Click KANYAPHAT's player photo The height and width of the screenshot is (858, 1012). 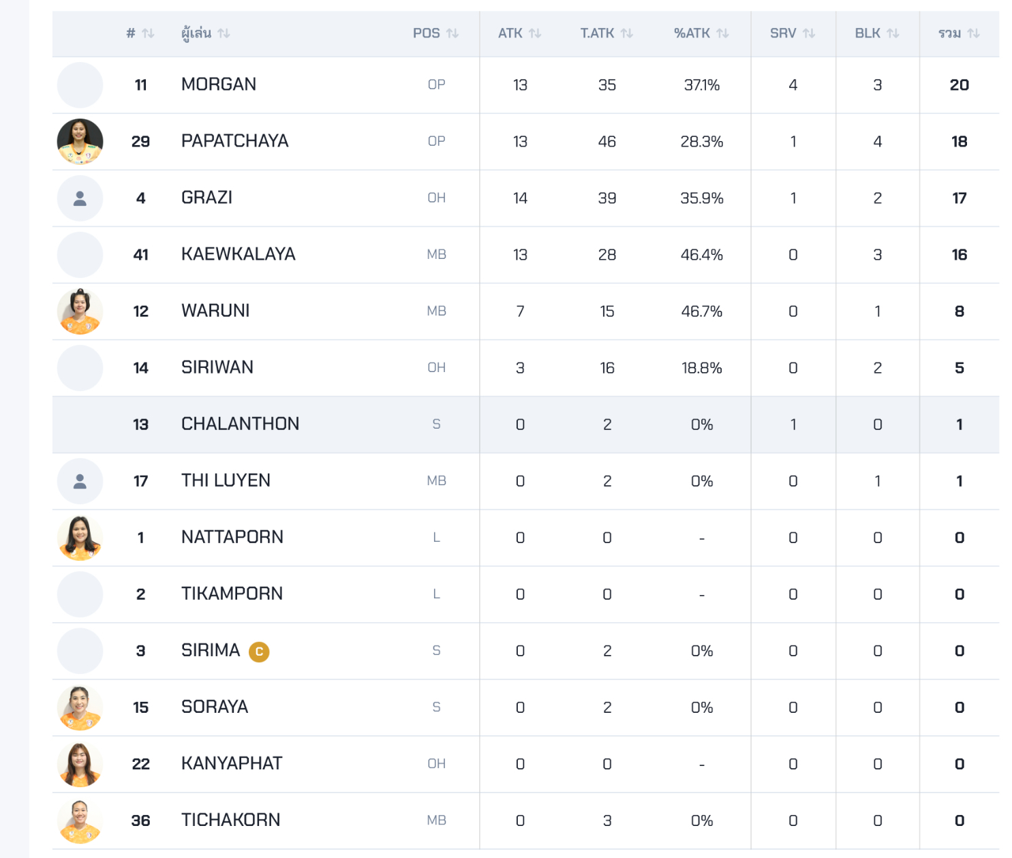80,764
